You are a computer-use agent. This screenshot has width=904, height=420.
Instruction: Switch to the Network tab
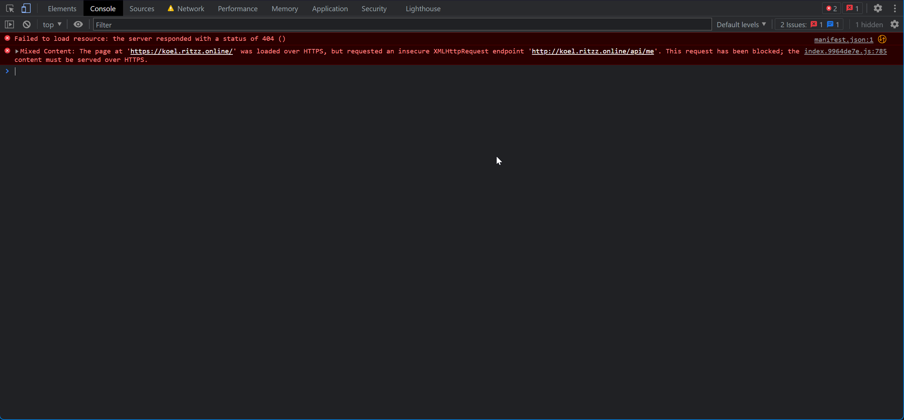pyautogui.click(x=191, y=8)
